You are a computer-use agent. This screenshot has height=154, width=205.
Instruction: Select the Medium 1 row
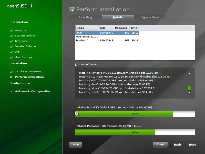click(107, 41)
